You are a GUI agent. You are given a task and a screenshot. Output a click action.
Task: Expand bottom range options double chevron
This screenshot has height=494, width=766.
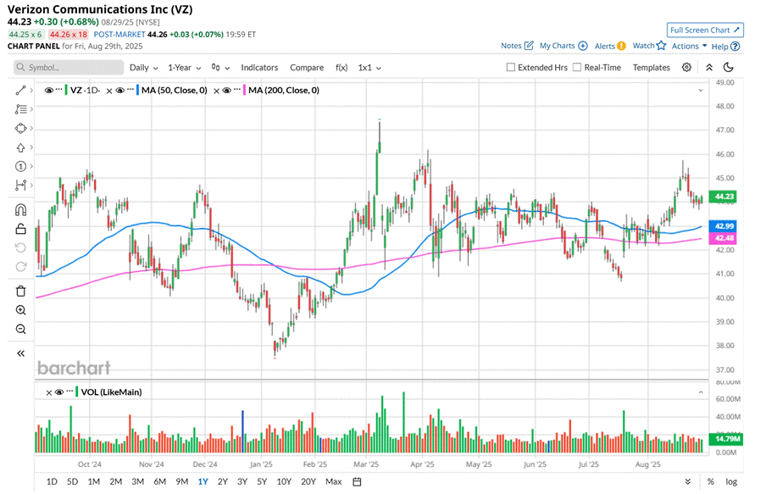coord(688,482)
